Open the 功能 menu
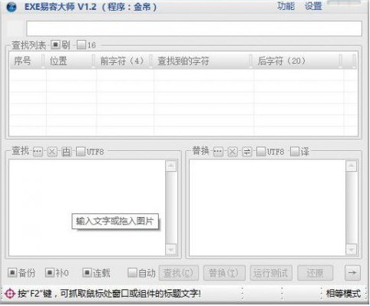The image size is (370, 306). (x=286, y=6)
